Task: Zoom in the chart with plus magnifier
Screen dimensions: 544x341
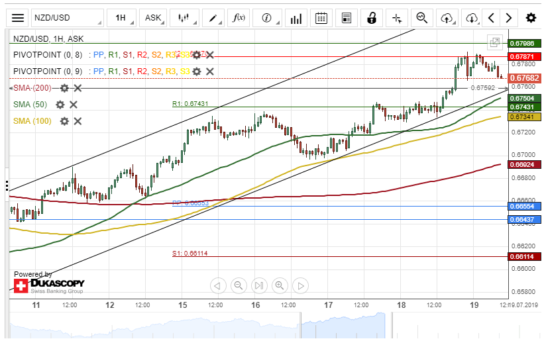Action: tap(280, 286)
